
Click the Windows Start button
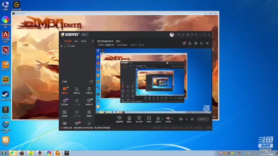tap(4, 153)
